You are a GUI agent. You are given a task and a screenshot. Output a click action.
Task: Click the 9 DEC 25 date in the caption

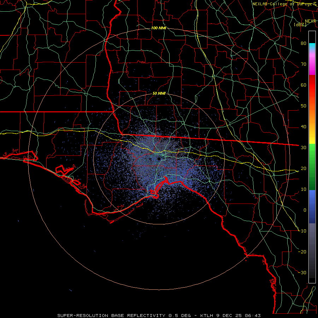tap(229, 316)
